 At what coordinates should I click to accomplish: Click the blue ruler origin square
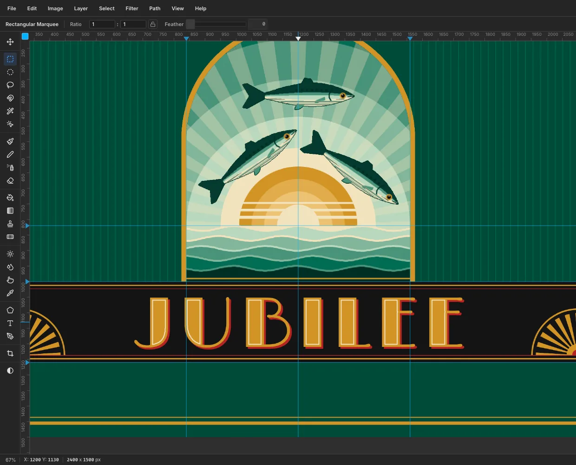tap(25, 36)
